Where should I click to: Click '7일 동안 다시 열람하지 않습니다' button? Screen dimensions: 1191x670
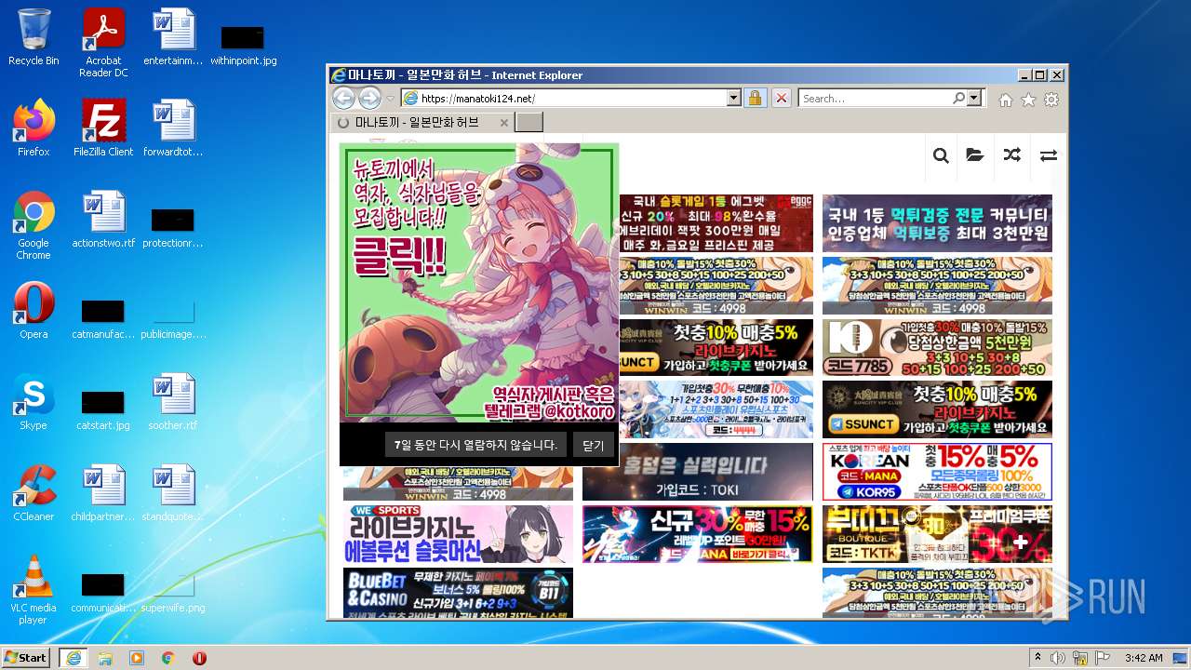pos(475,445)
